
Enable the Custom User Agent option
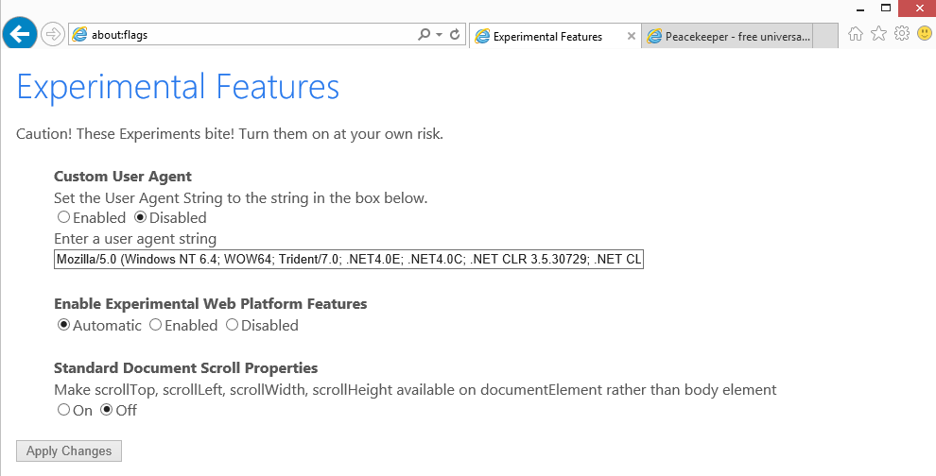point(63,217)
